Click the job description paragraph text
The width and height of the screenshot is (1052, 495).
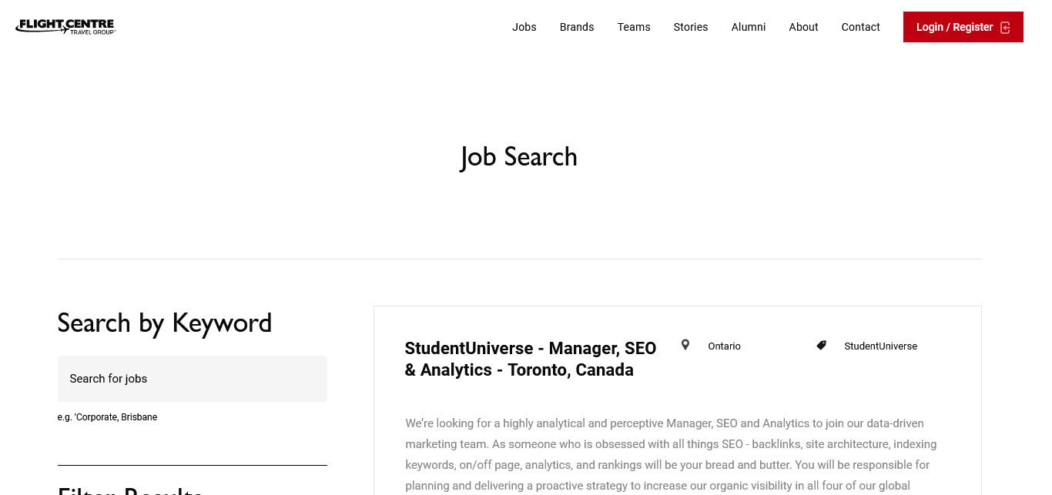[670, 454]
